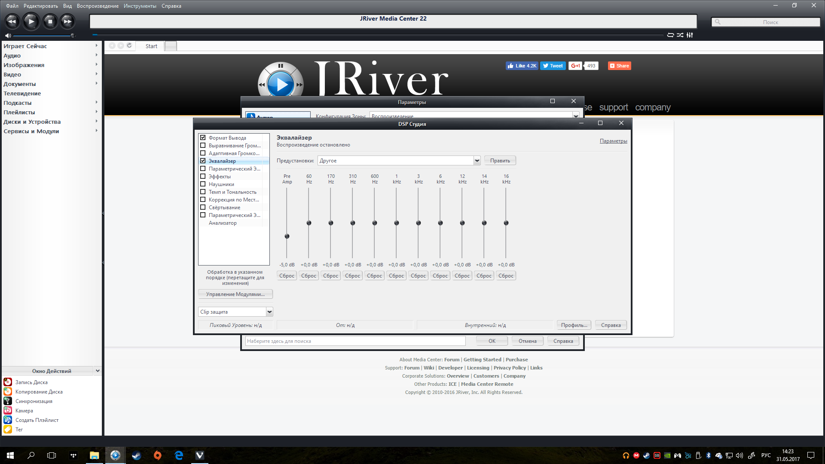Click the Pre Amp slider handle
The width and height of the screenshot is (825, 464).
(x=287, y=236)
